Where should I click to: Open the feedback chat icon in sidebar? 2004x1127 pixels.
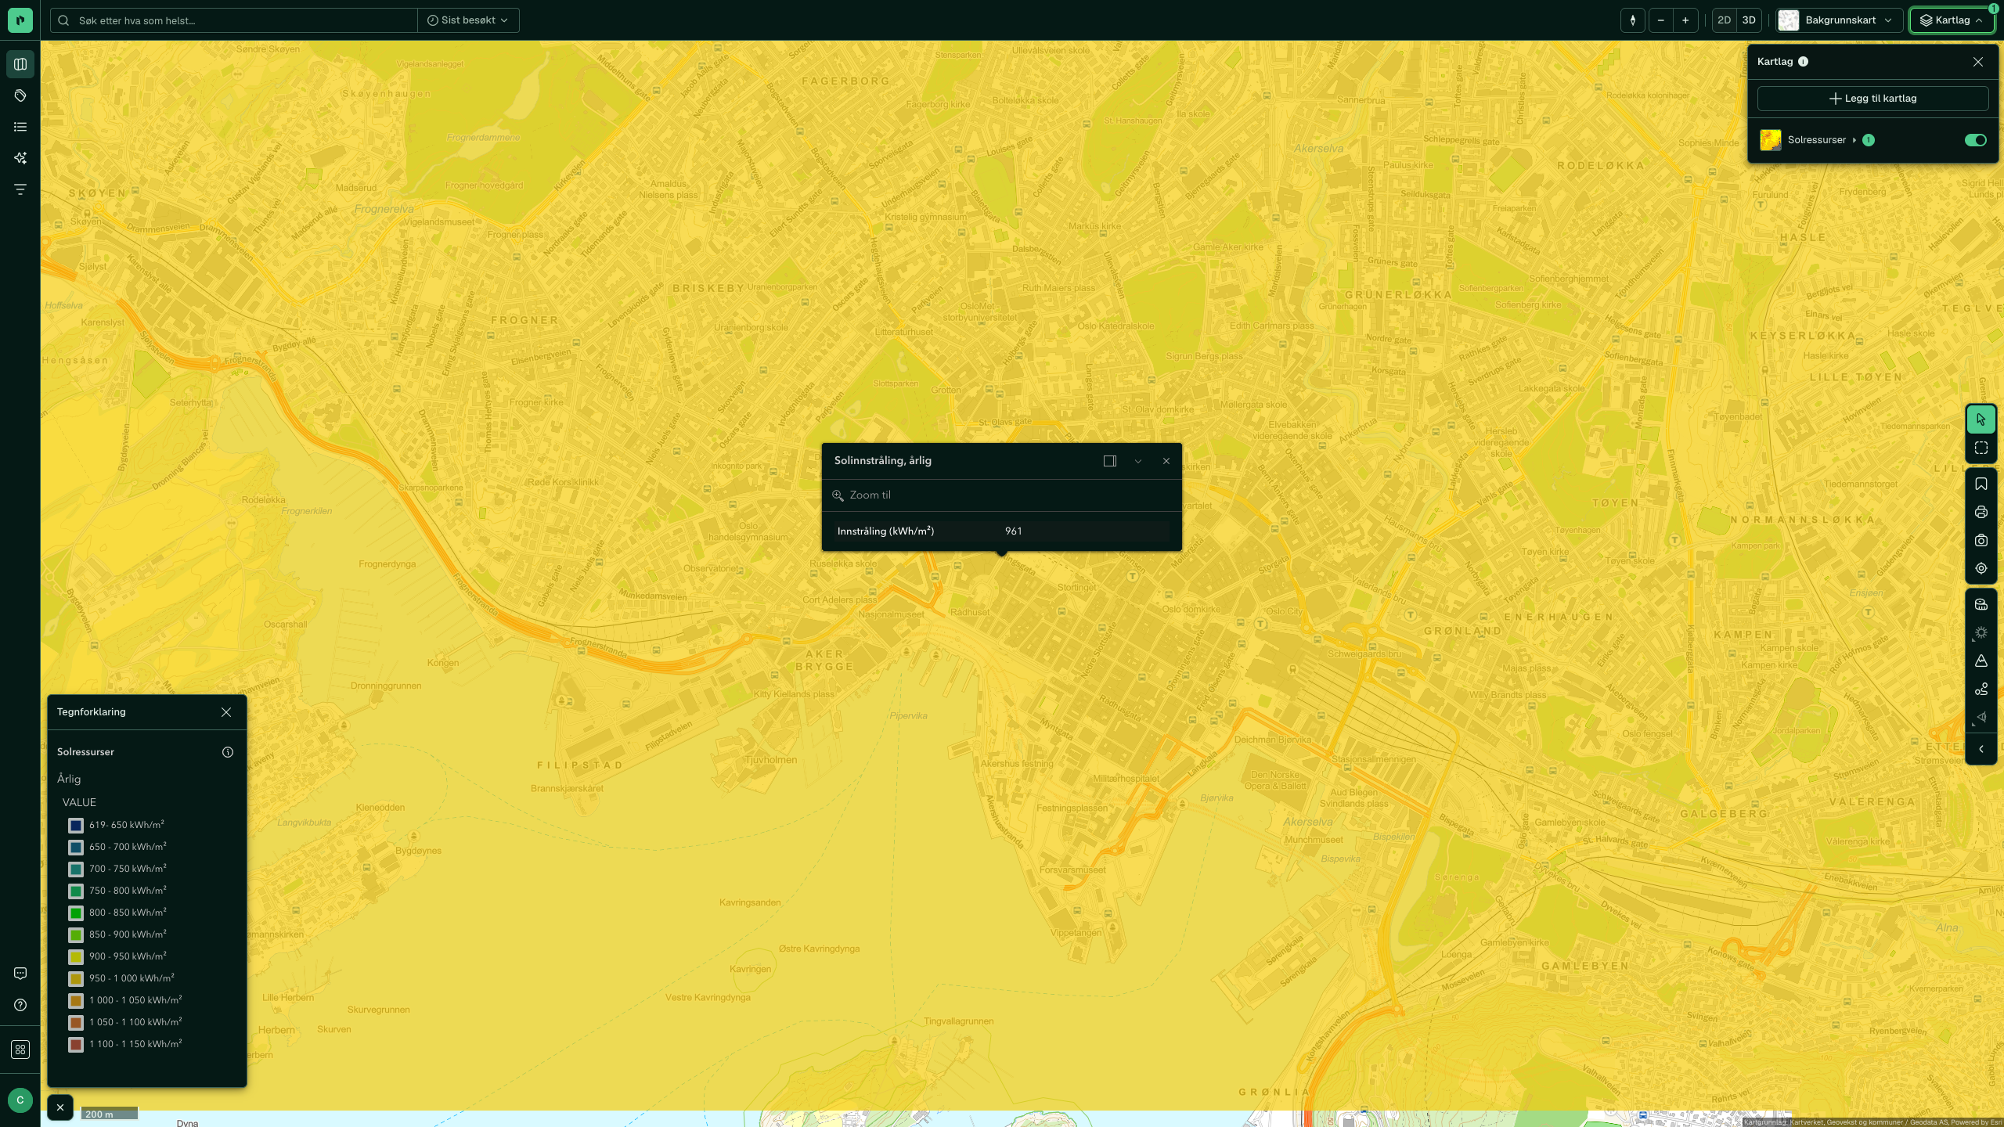(20, 974)
